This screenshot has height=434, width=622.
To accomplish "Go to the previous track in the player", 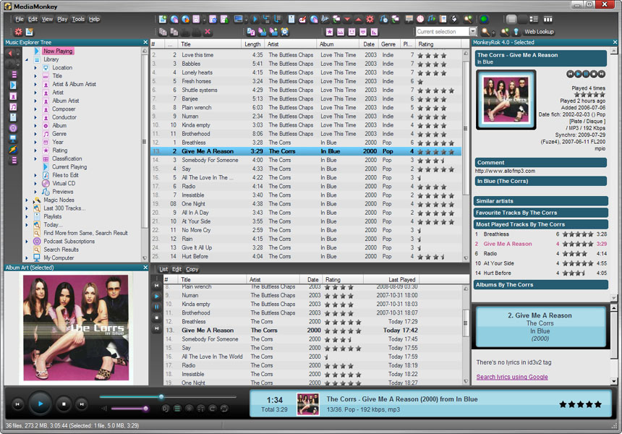I will tap(18, 404).
